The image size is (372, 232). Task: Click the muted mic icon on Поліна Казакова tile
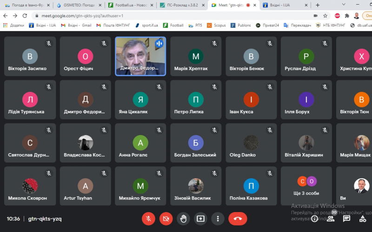click(270, 173)
